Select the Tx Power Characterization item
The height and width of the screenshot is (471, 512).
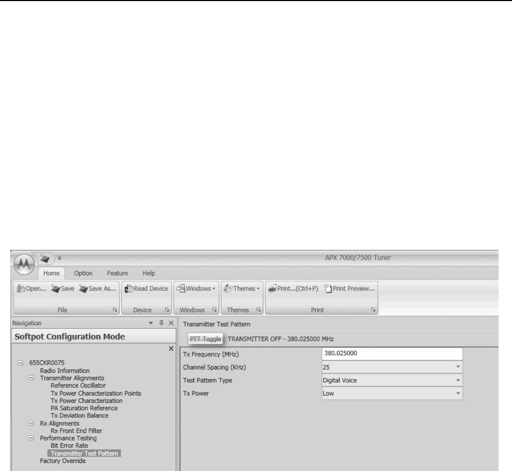pos(87,401)
